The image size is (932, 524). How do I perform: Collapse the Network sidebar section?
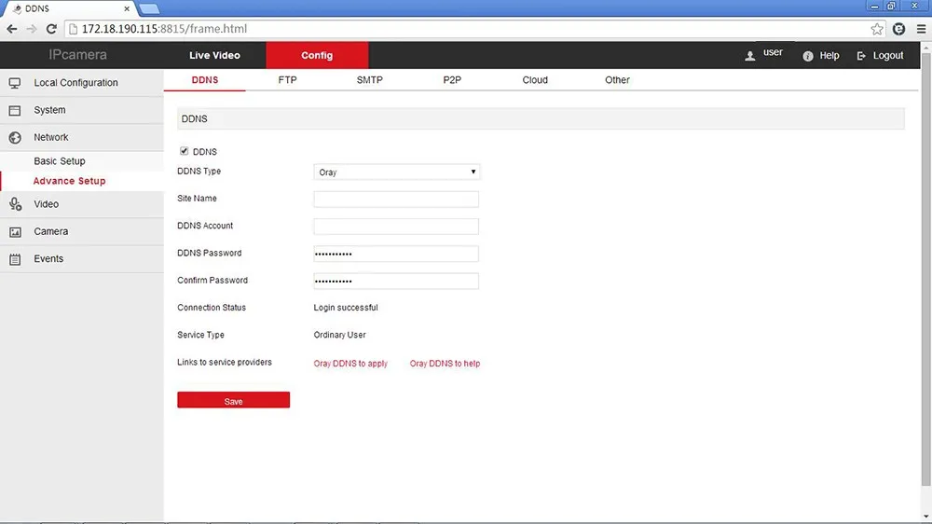(x=82, y=137)
